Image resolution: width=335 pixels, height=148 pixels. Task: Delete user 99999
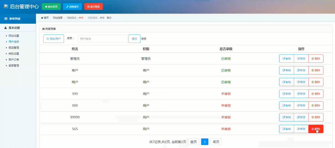(316, 117)
